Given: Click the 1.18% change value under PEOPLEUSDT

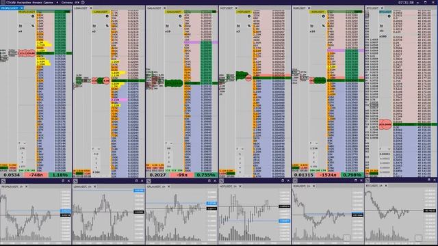Looking at the screenshot, I should (x=60, y=175).
